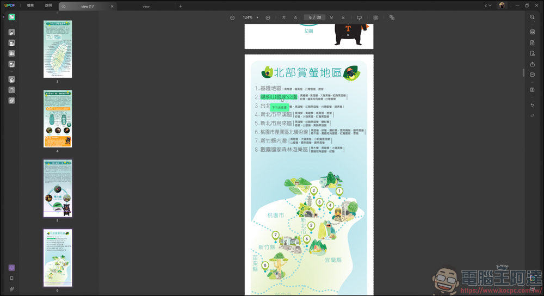
Task: Switch to the view (1)* tab
Action: click(x=88, y=6)
